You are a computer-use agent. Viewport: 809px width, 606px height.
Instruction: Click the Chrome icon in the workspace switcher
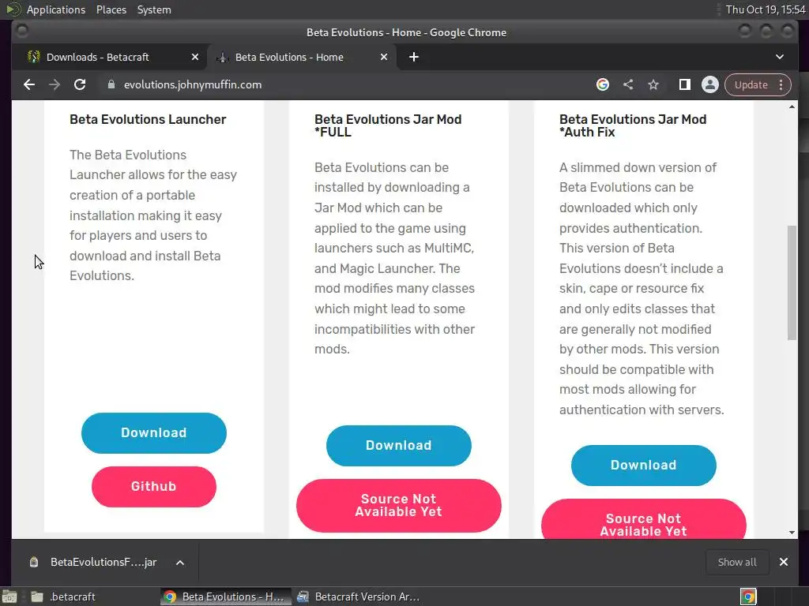pyautogui.click(x=748, y=597)
